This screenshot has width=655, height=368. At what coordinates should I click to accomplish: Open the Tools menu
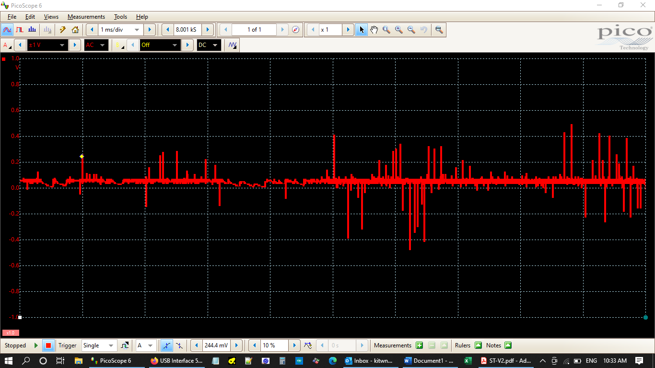(120, 17)
